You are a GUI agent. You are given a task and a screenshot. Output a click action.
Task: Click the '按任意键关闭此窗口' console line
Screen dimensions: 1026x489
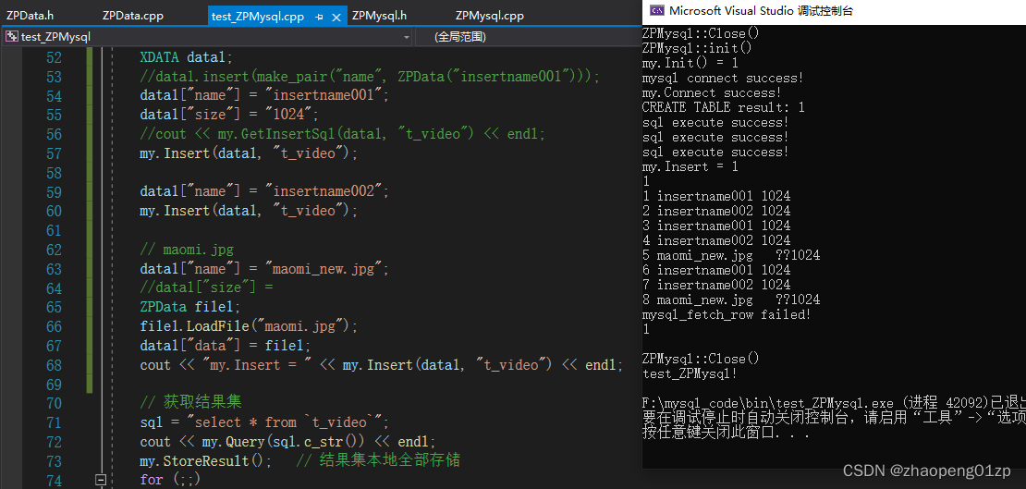[x=727, y=433]
